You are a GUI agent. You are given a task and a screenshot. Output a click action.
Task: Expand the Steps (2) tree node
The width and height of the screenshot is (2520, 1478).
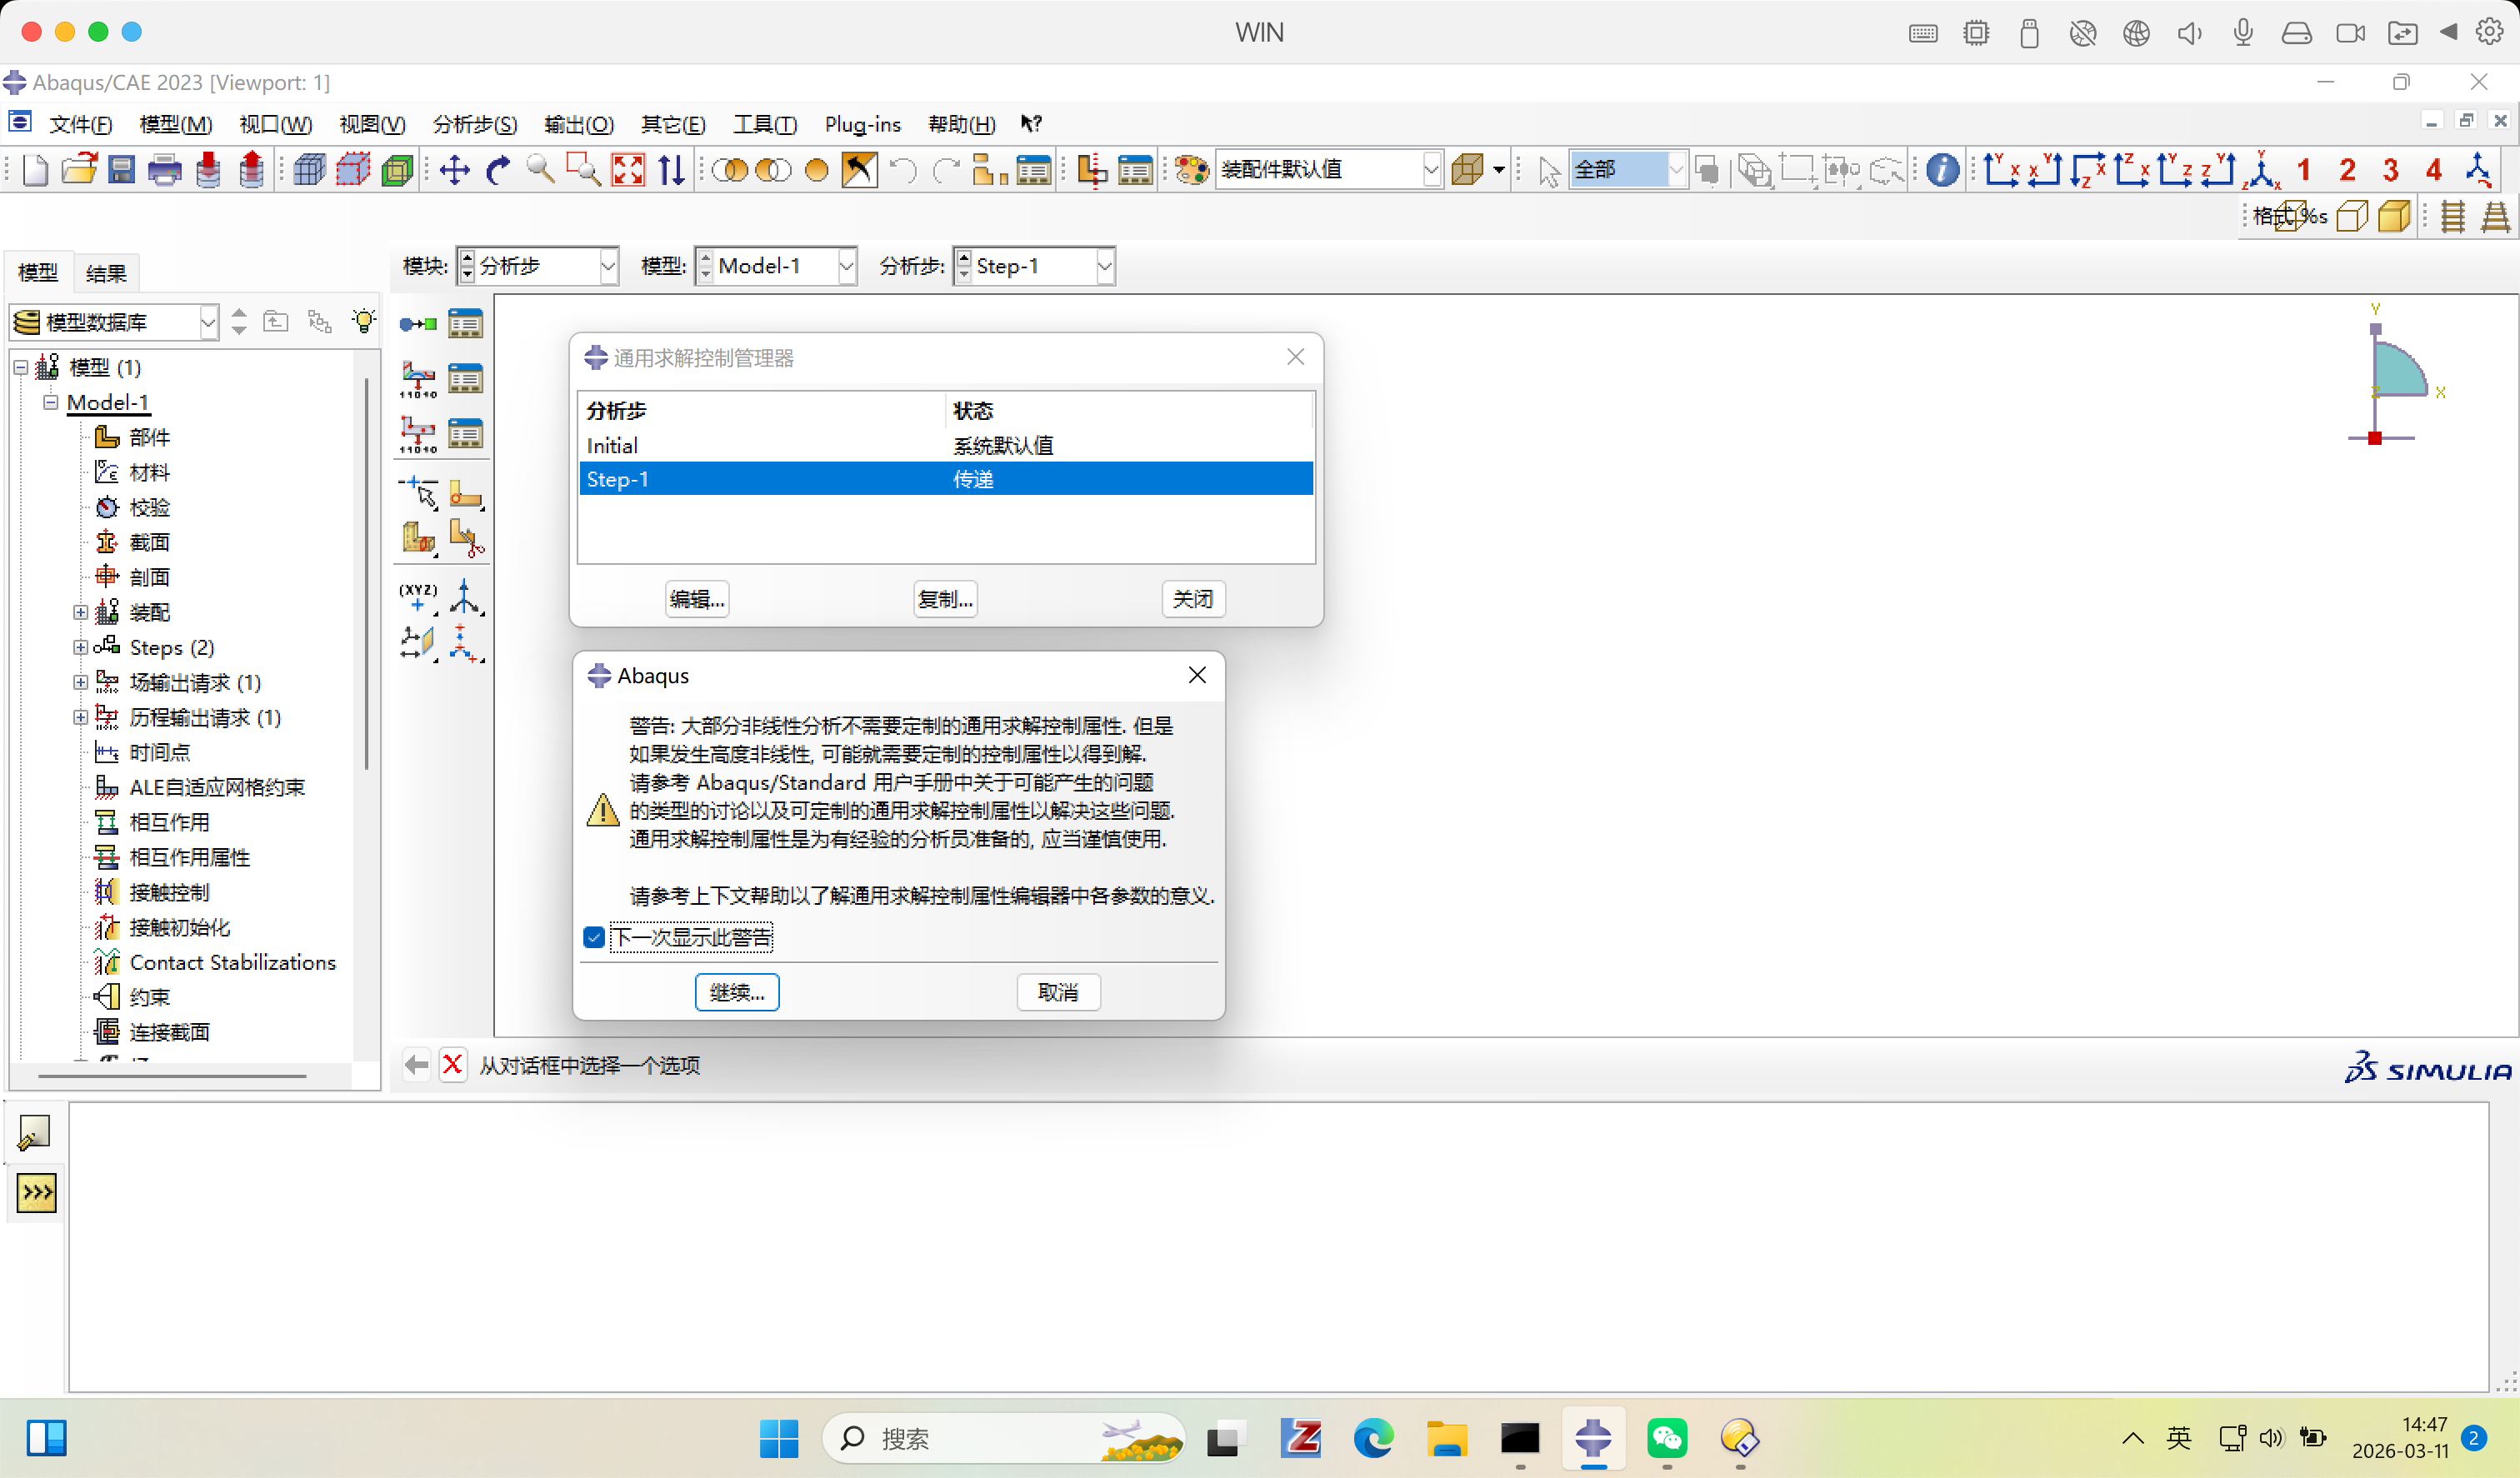pyautogui.click(x=80, y=647)
